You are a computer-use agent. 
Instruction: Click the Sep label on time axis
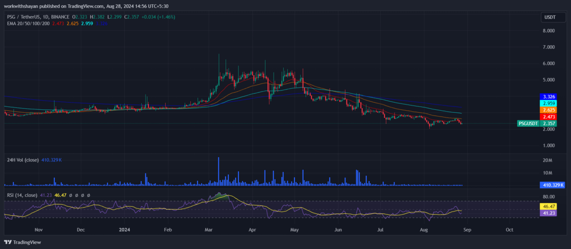(x=467, y=229)
